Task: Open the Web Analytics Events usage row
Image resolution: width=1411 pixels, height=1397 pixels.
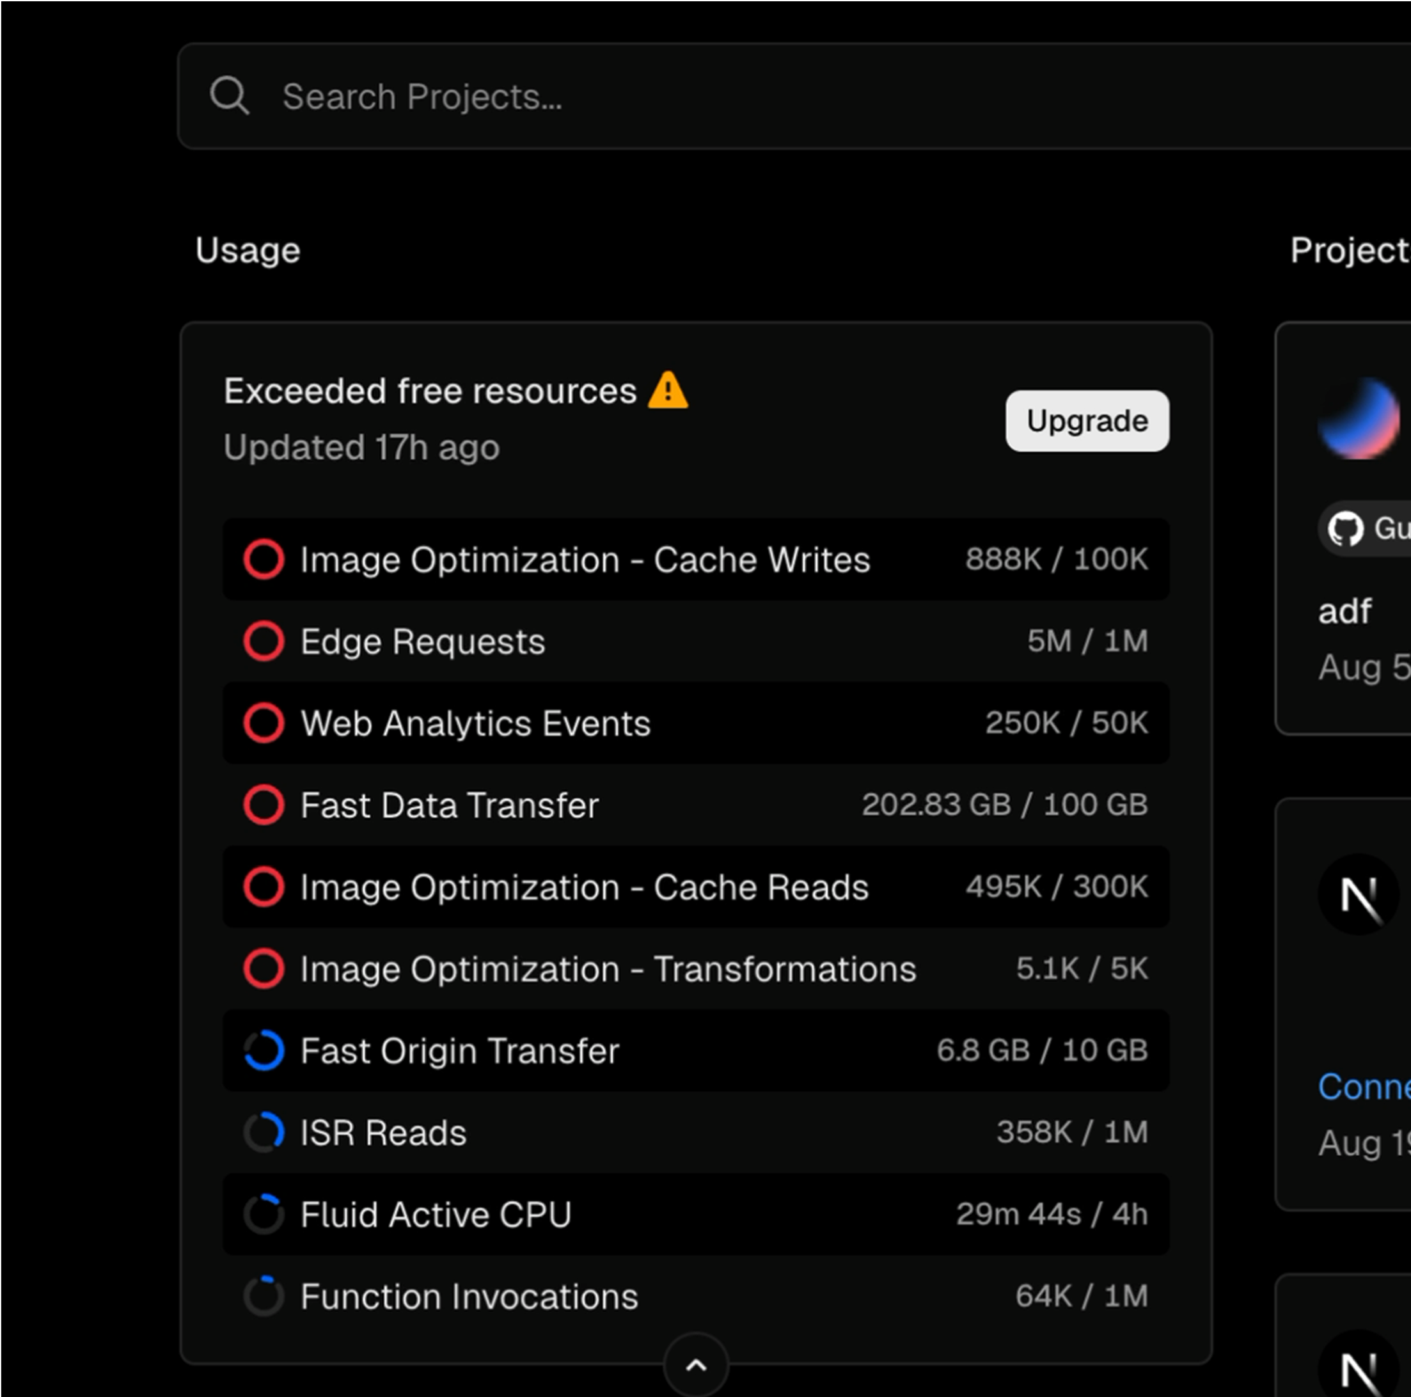Action: (695, 723)
